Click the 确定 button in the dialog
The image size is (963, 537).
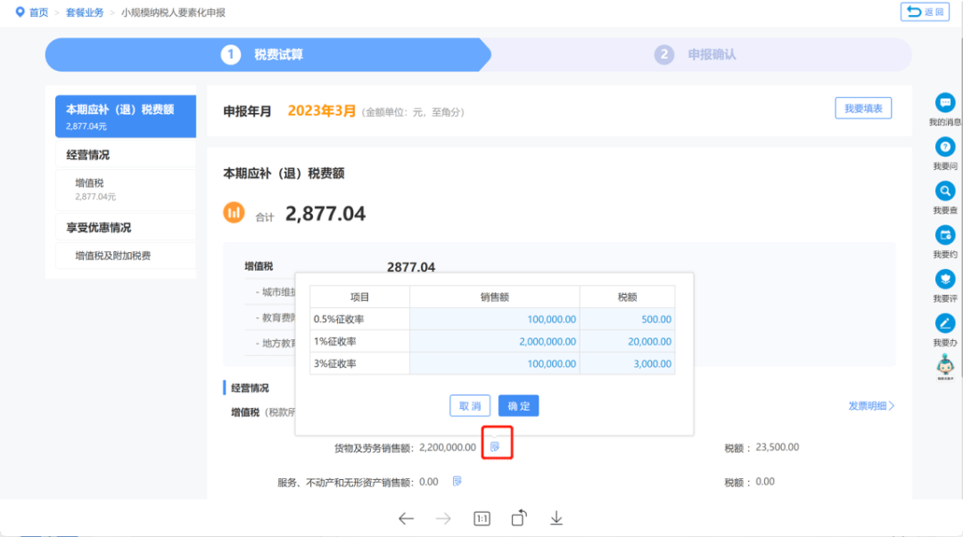tap(518, 406)
